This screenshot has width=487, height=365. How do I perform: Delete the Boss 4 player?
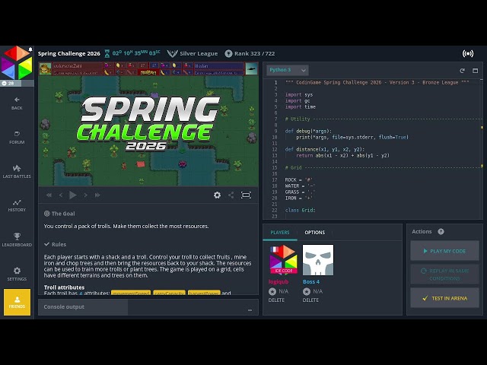(310, 300)
